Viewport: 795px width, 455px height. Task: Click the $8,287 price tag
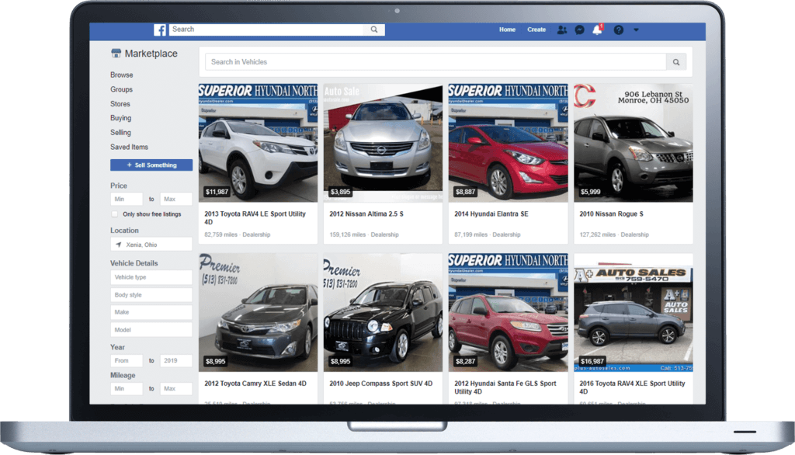pos(466,361)
